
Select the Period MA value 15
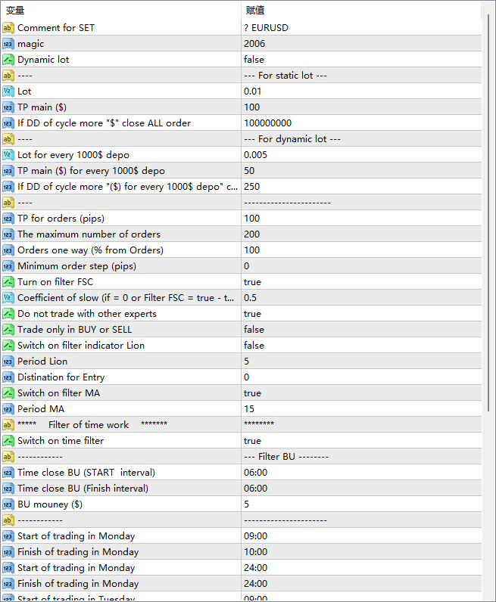click(361, 409)
